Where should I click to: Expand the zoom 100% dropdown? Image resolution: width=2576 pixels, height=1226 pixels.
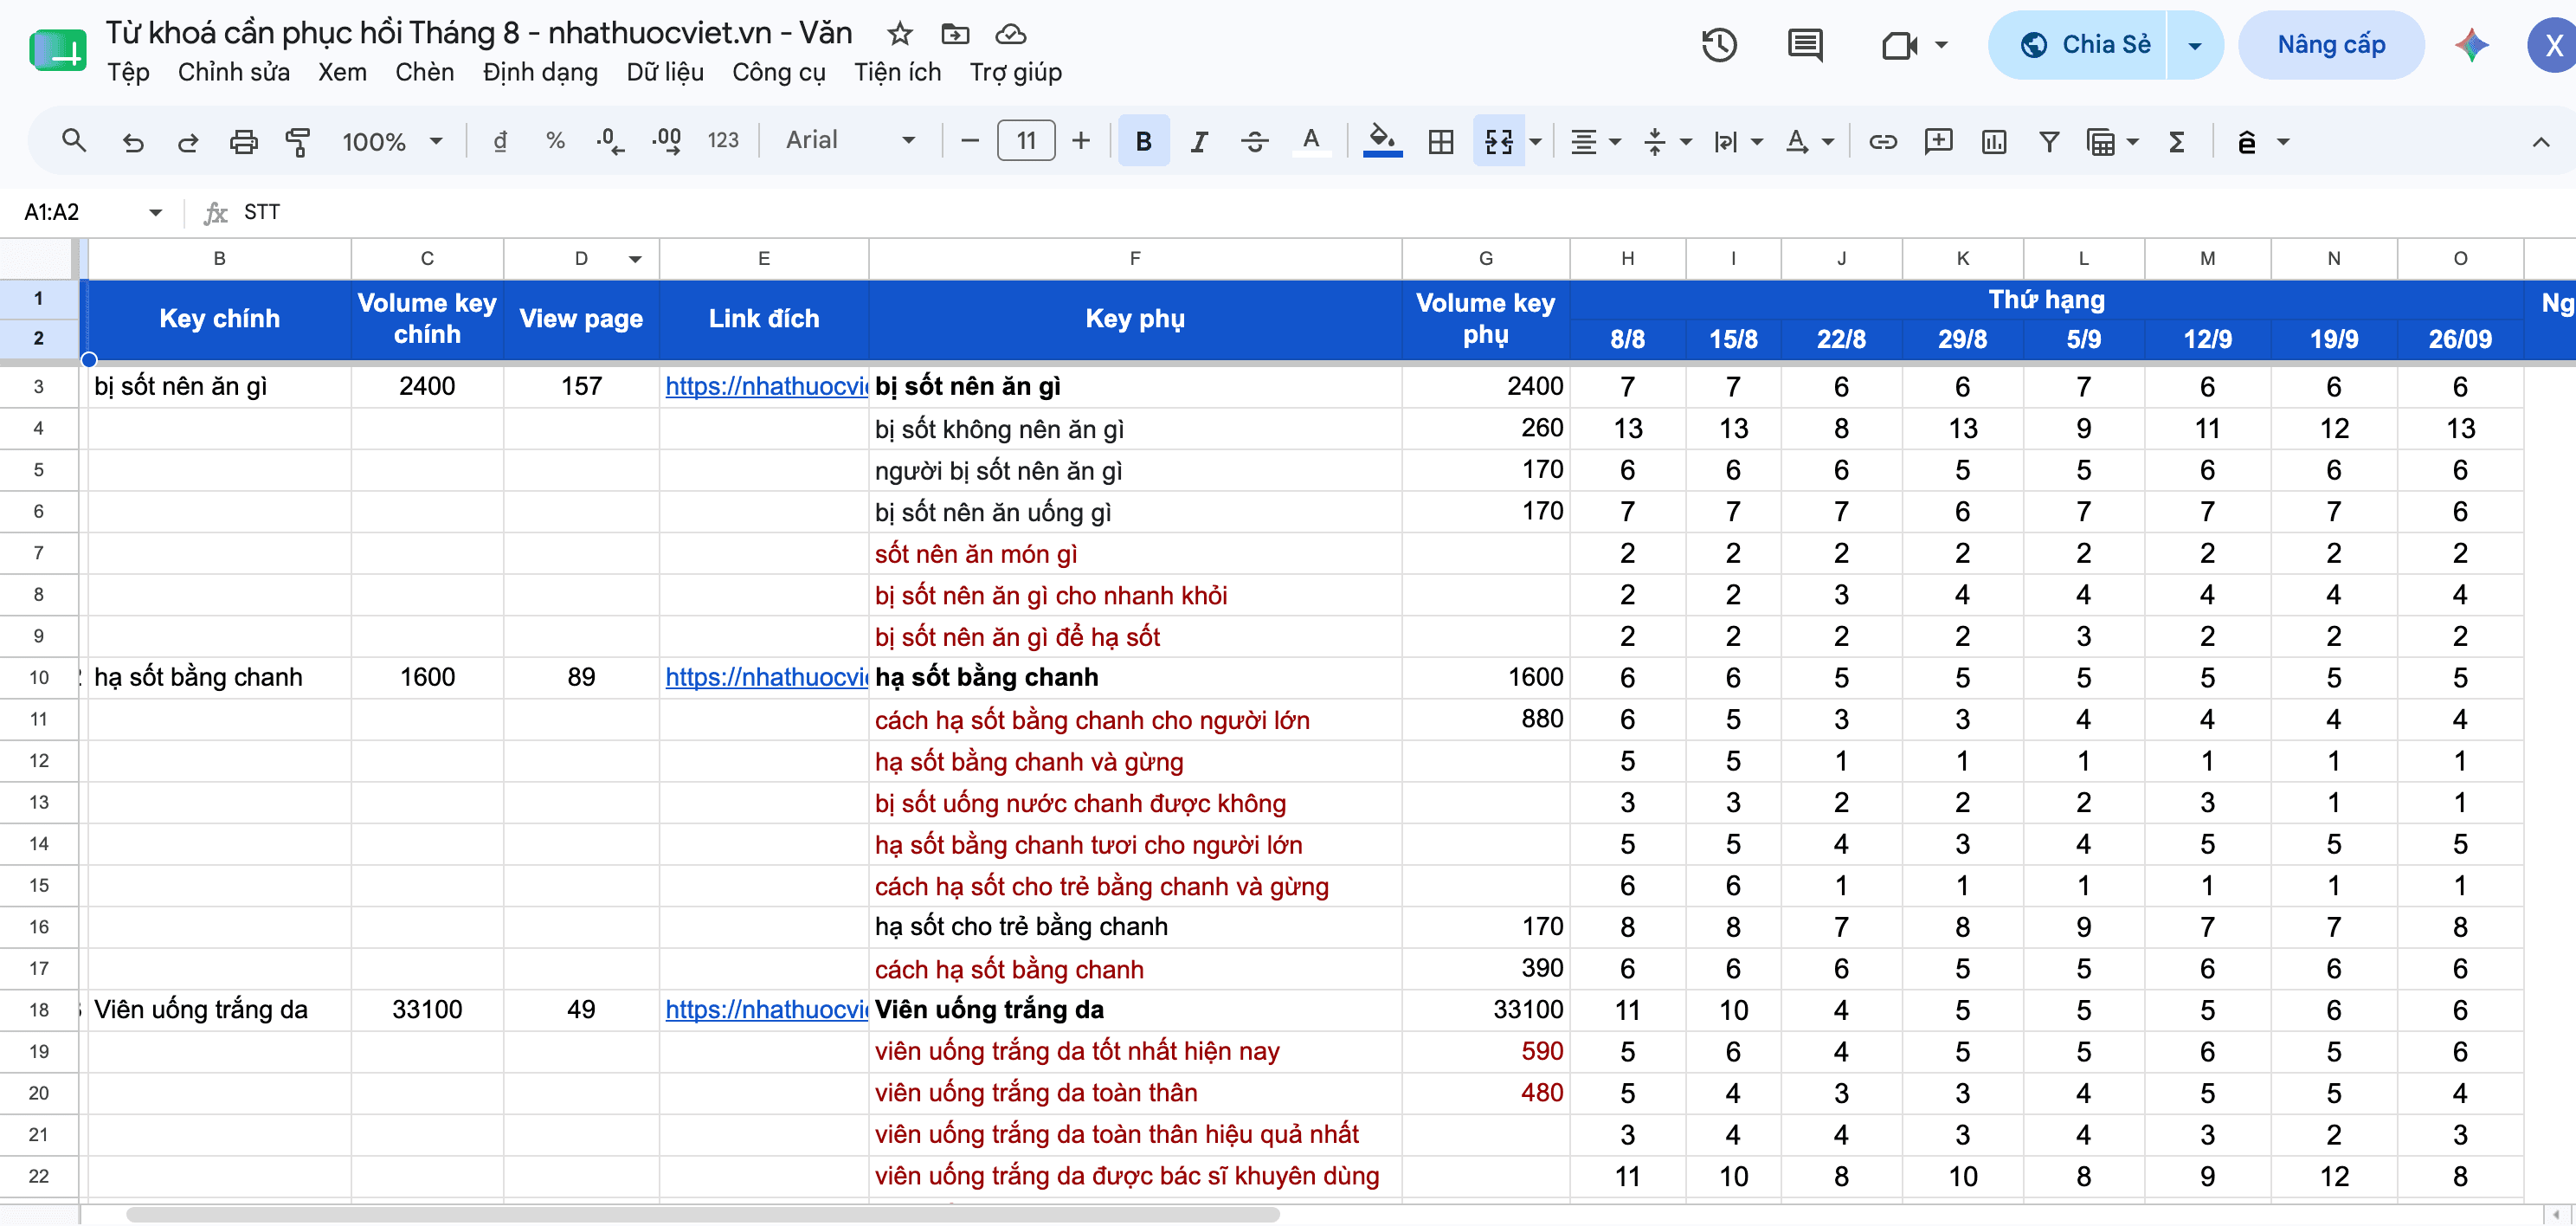393,141
